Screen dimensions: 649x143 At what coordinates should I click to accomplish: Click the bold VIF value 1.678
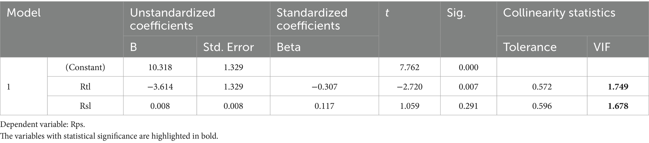tap(618, 106)
